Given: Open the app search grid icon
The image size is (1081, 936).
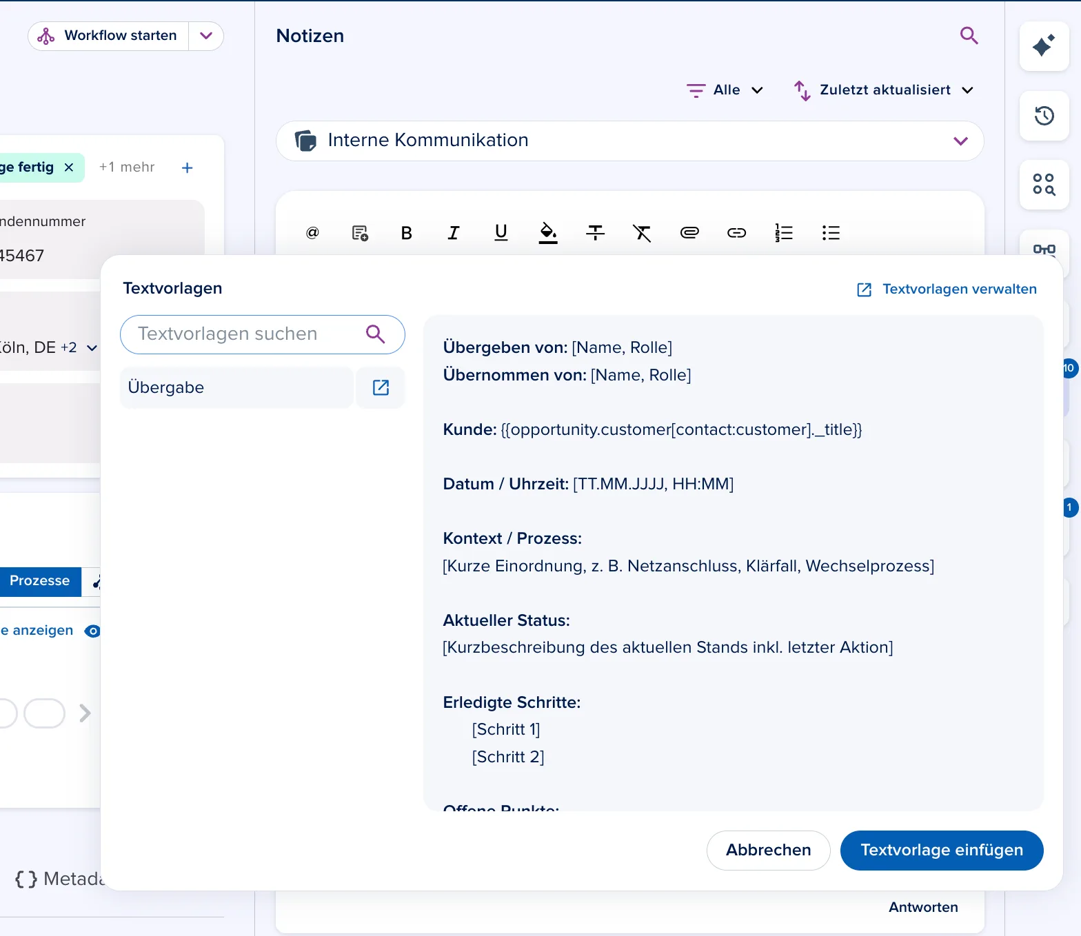Looking at the screenshot, I should coord(1044,184).
